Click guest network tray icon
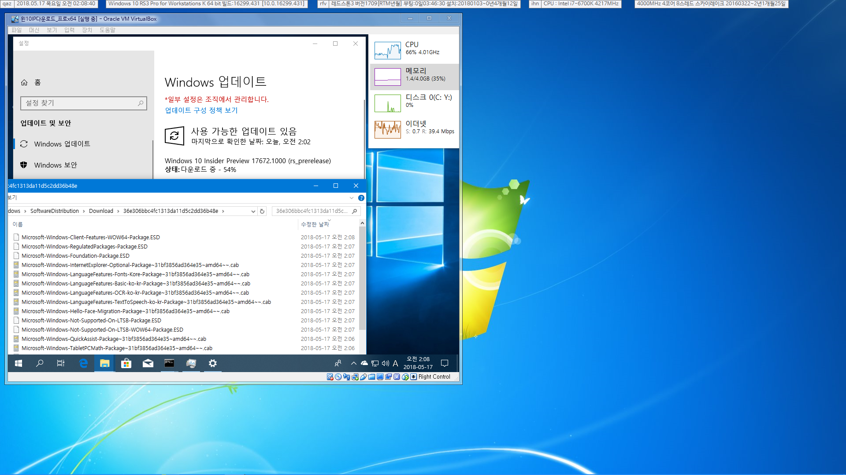This screenshot has width=846, height=475. click(x=375, y=363)
